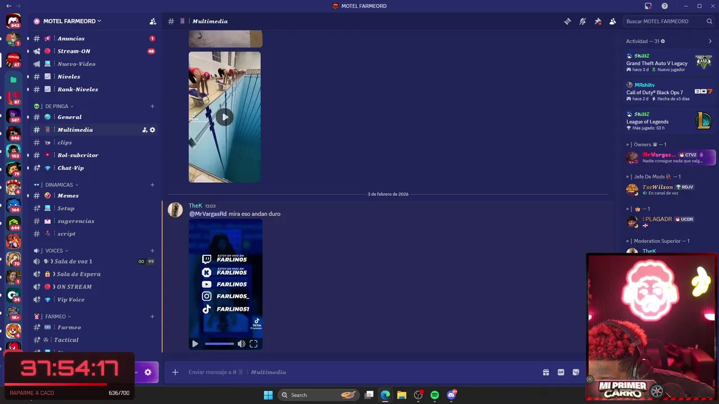
Task: Click the FARLIN05 video seek bar
Action: (220, 344)
